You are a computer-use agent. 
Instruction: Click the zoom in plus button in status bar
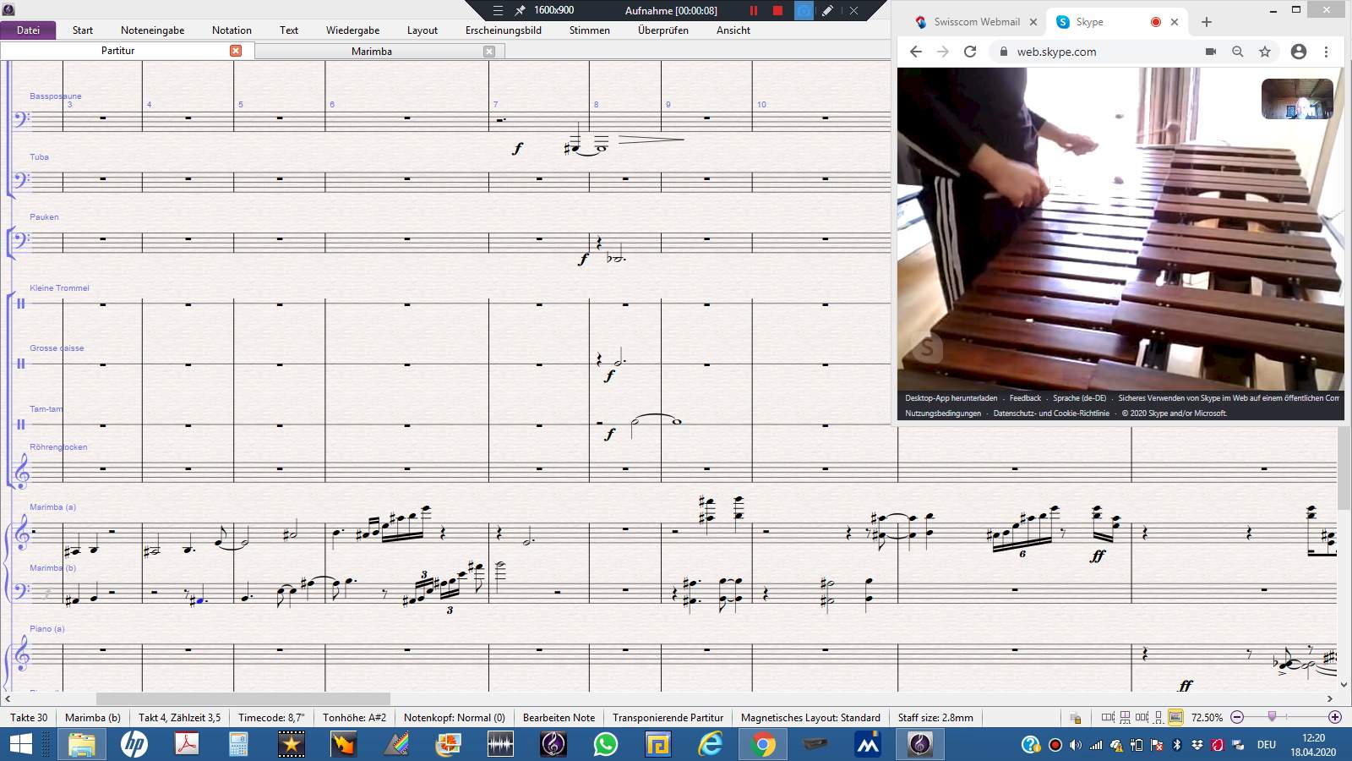point(1335,717)
